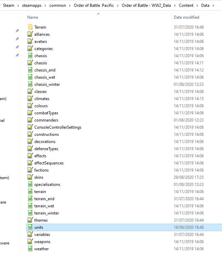222x255 pixels.
Task: Select the weather file name
Action: click(41, 249)
